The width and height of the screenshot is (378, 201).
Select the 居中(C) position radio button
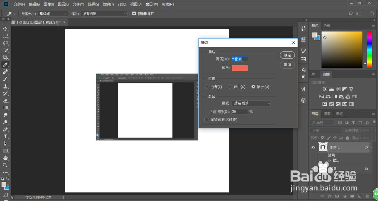point(229,87)
